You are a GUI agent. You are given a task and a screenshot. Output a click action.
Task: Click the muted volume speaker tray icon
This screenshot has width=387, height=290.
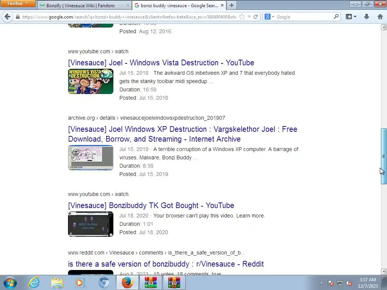click(x=349, y=283)
